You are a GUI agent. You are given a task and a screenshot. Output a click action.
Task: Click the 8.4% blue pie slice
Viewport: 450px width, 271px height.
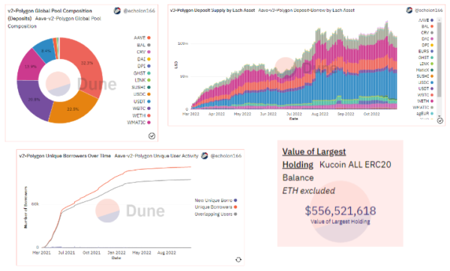pyautogui.click(x=46, y=51)
